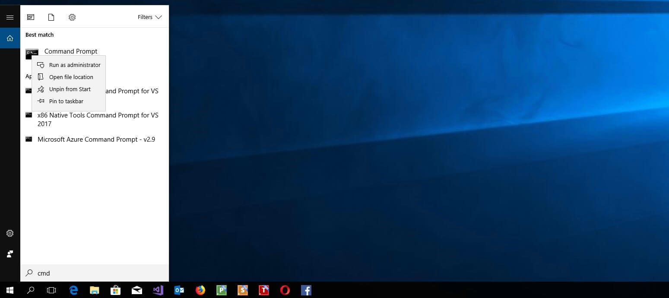Viewport: 669px width, 298px height.
Task: Launch Microsoft Edge from taskbar
Action: tap(73, 290)
